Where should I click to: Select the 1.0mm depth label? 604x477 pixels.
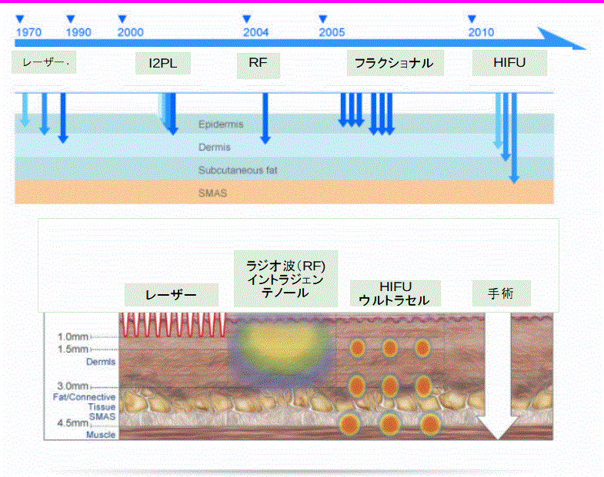tap(73, 337)
